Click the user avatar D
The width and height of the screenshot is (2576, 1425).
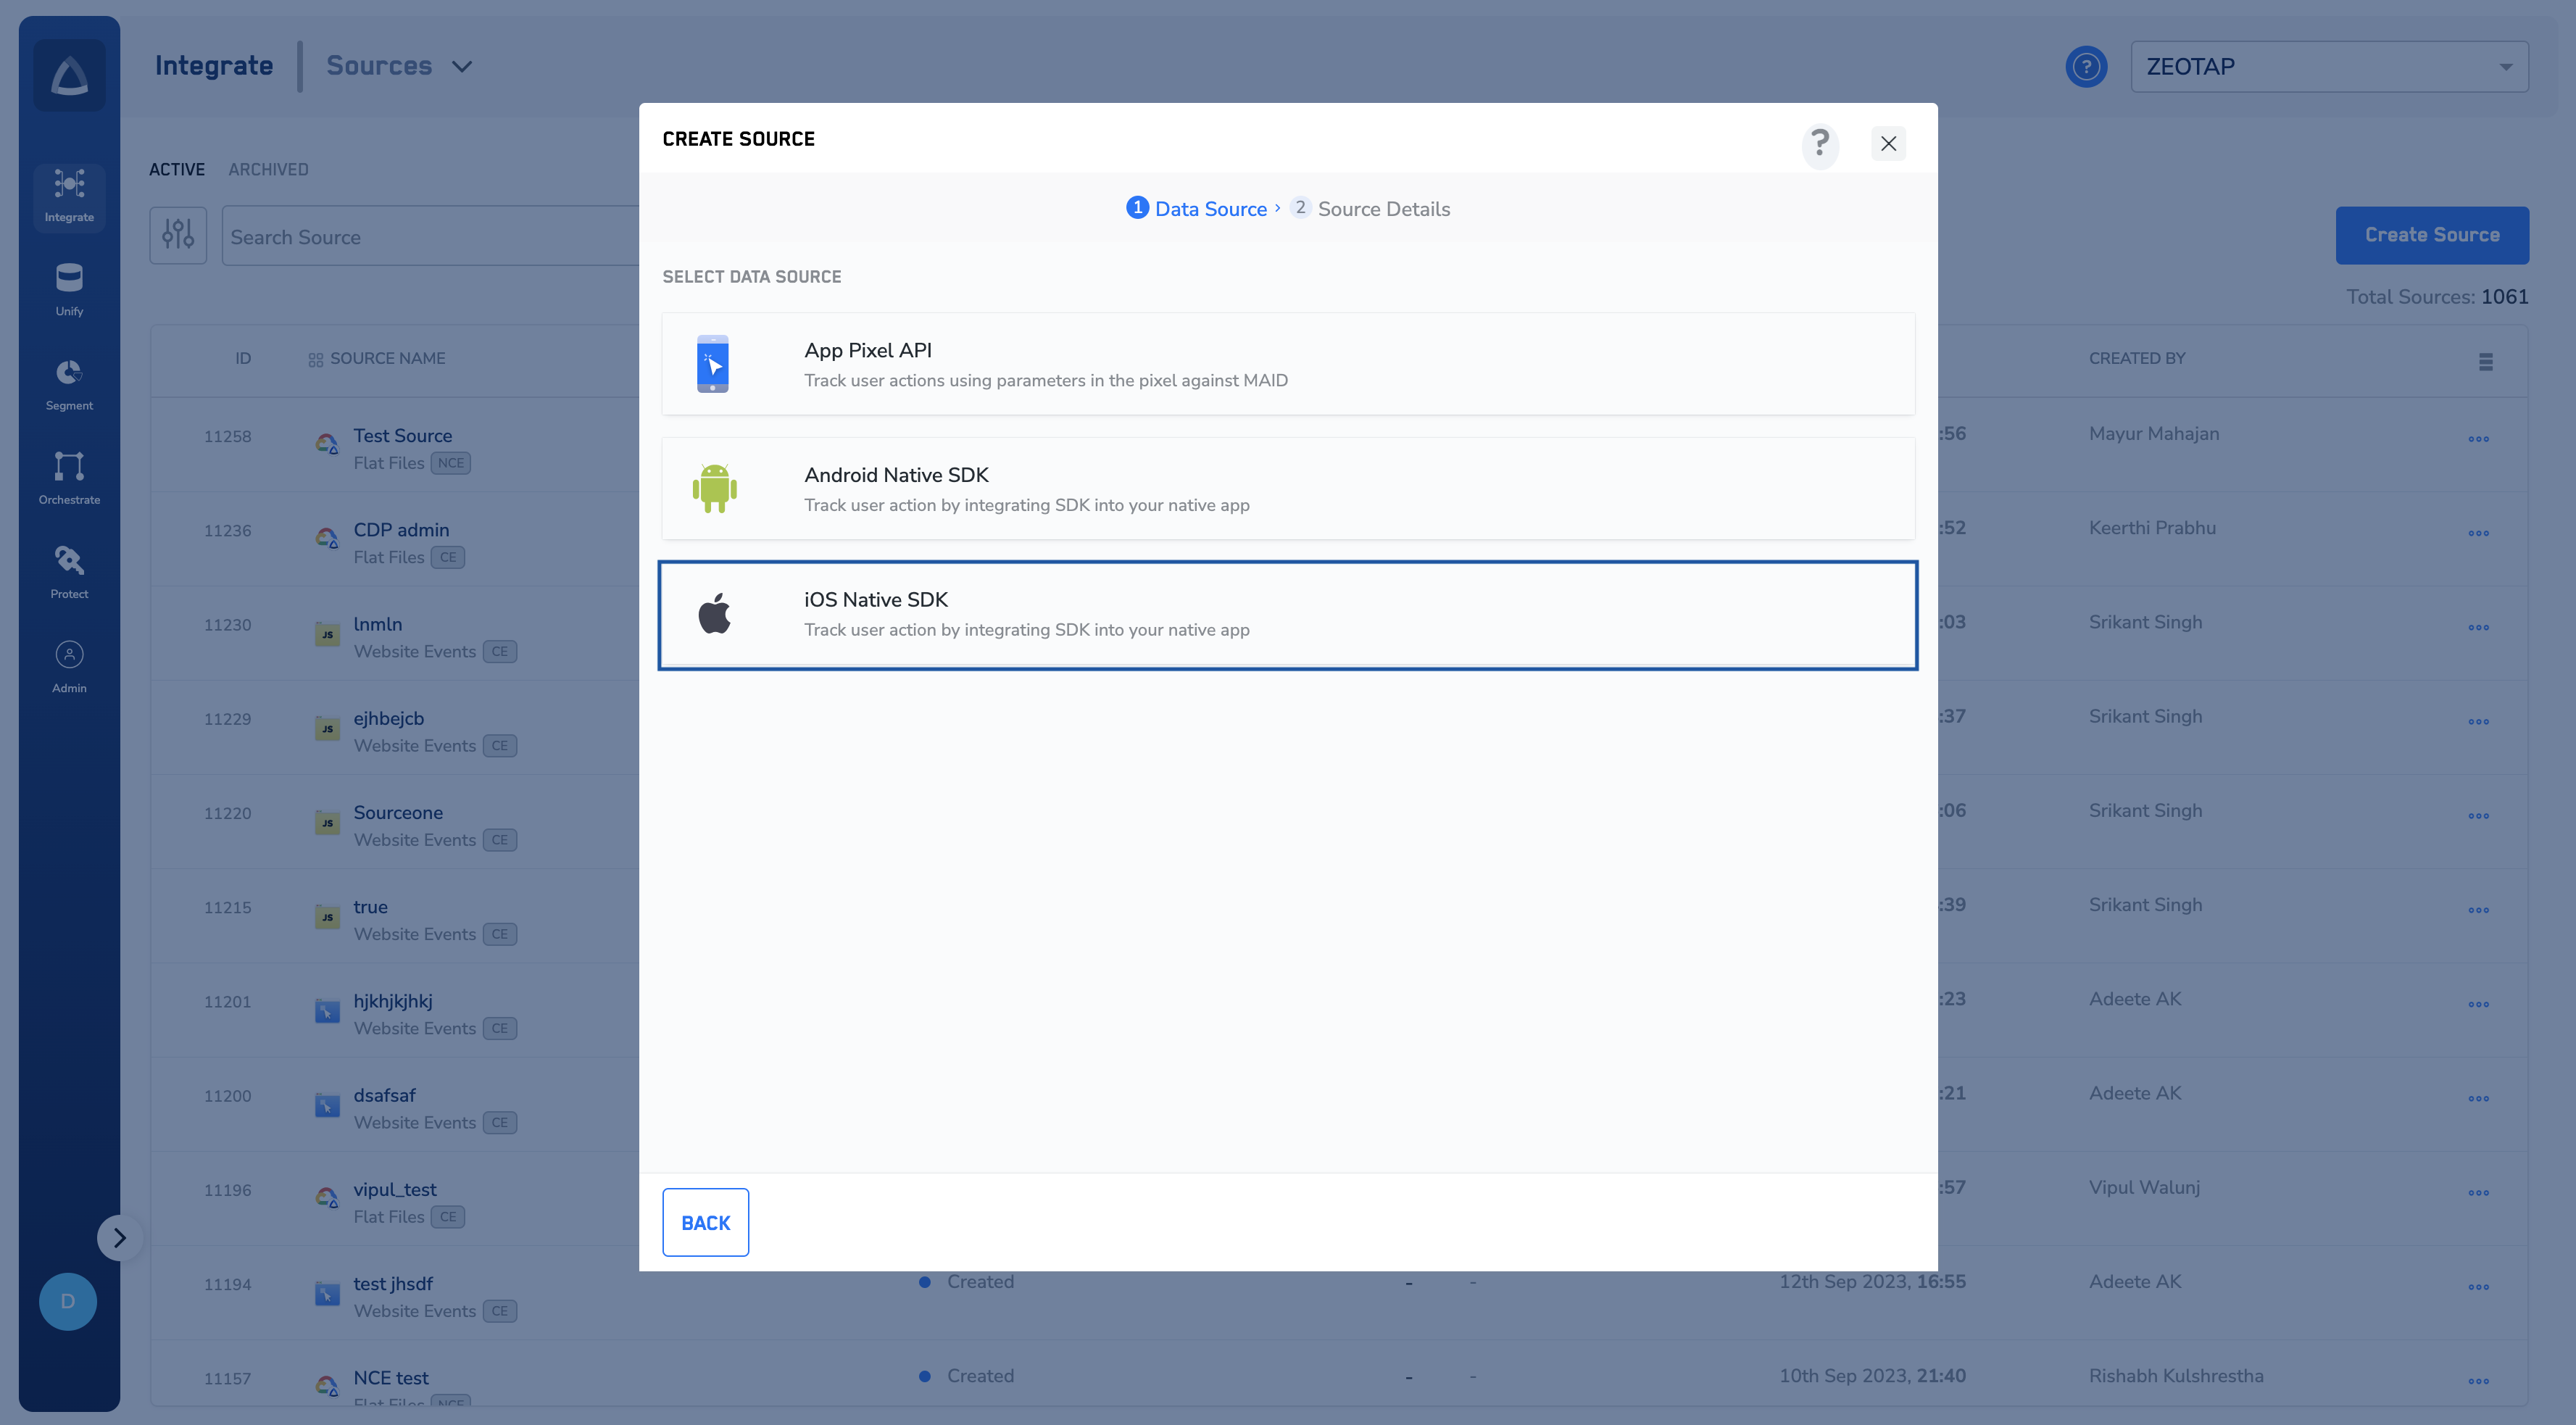68,1301
